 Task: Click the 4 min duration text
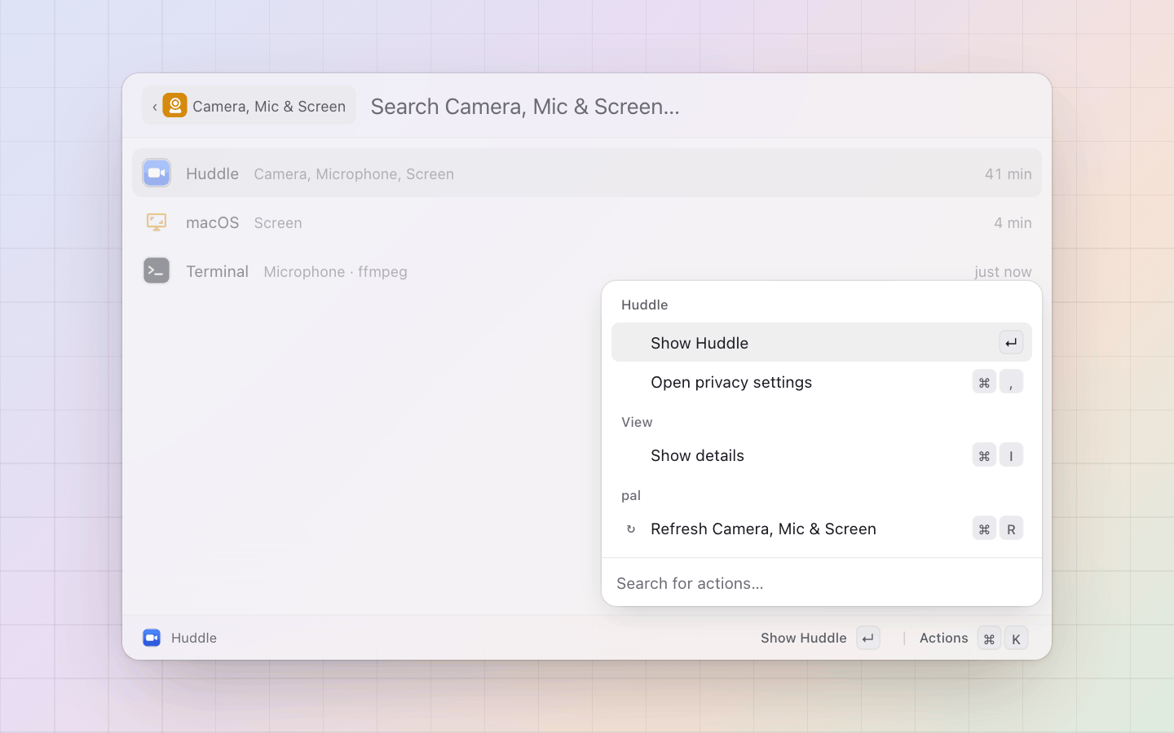point(1013,223)
